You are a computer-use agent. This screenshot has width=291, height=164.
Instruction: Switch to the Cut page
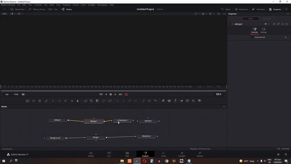109,154
